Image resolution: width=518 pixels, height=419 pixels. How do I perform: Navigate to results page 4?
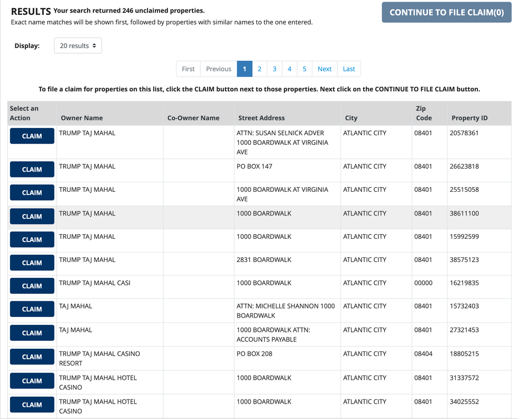click(290, 69)
